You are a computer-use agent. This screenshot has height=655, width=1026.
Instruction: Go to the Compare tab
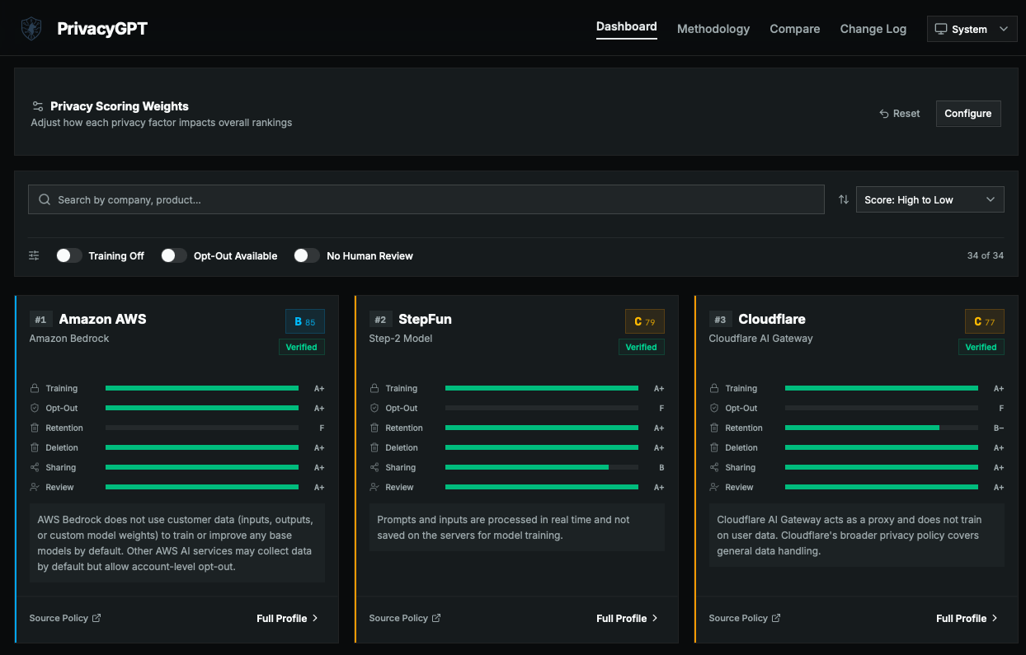click(x=795, y=29)
